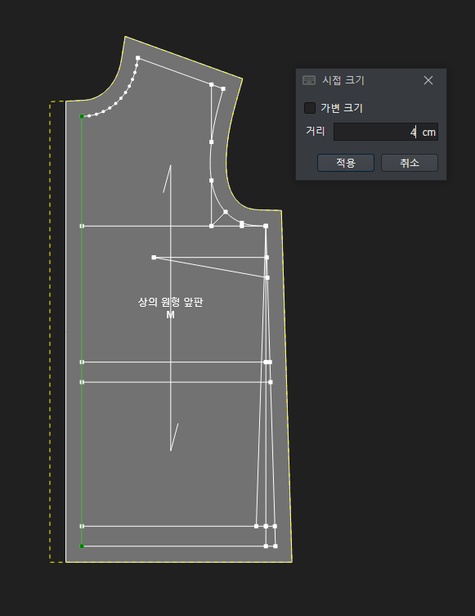Click the armhole-side shoulder tip point
The height and width of the screenshot is (616, 475).
pos(223,89)
